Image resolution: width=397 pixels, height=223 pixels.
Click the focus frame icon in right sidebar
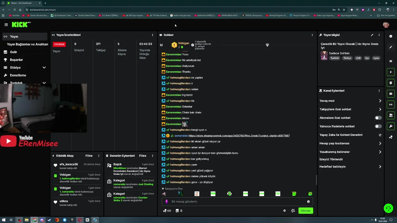pyautogui.click(x=390, y=61)
